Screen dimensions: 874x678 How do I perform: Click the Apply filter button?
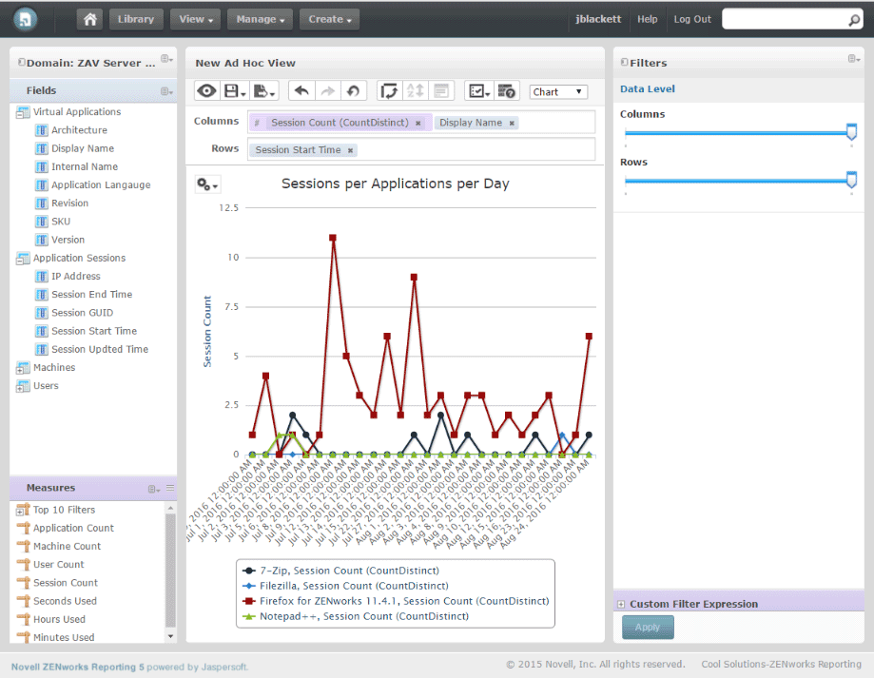point(648,628)
